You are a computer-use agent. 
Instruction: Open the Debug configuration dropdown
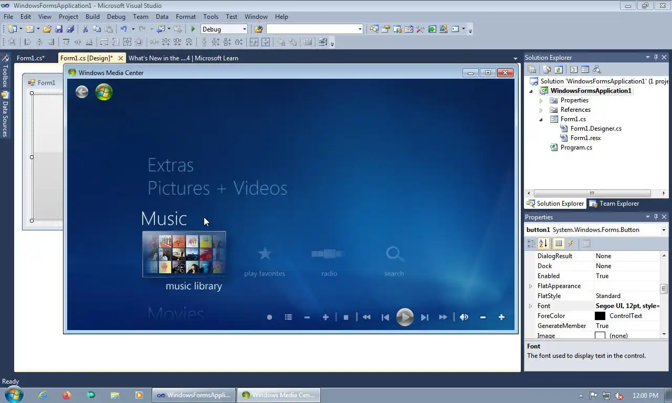click(x=244, y=29)
